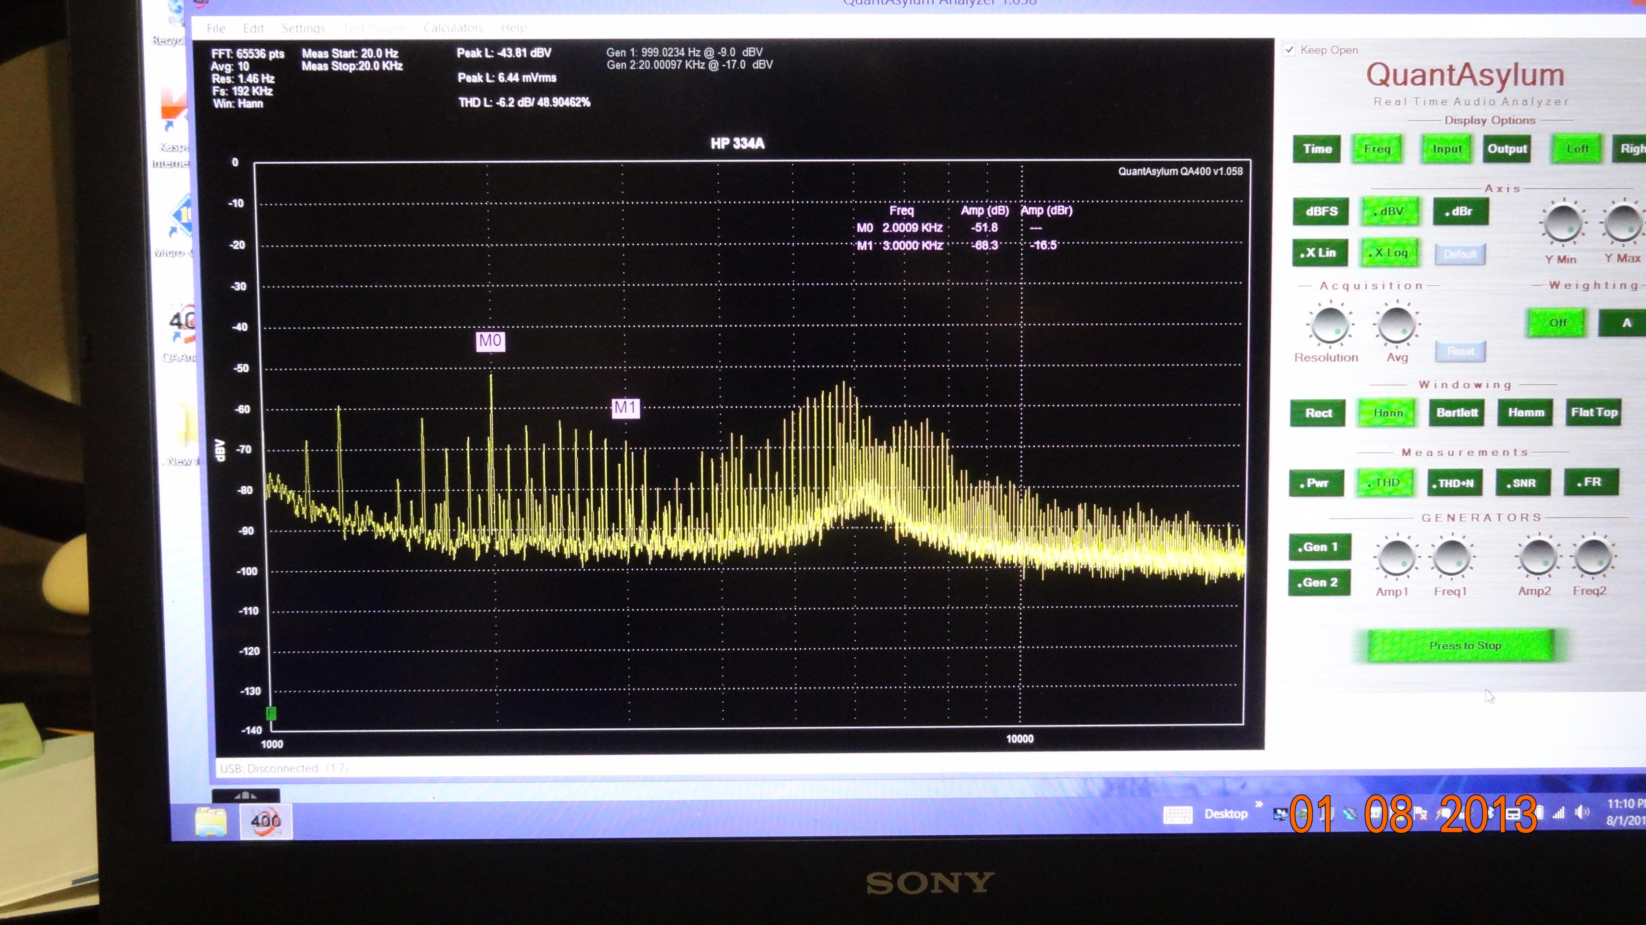Screen dimensions: 1646x925
Task: Click the Amp2 generator knob
Action: (1537, 556)
